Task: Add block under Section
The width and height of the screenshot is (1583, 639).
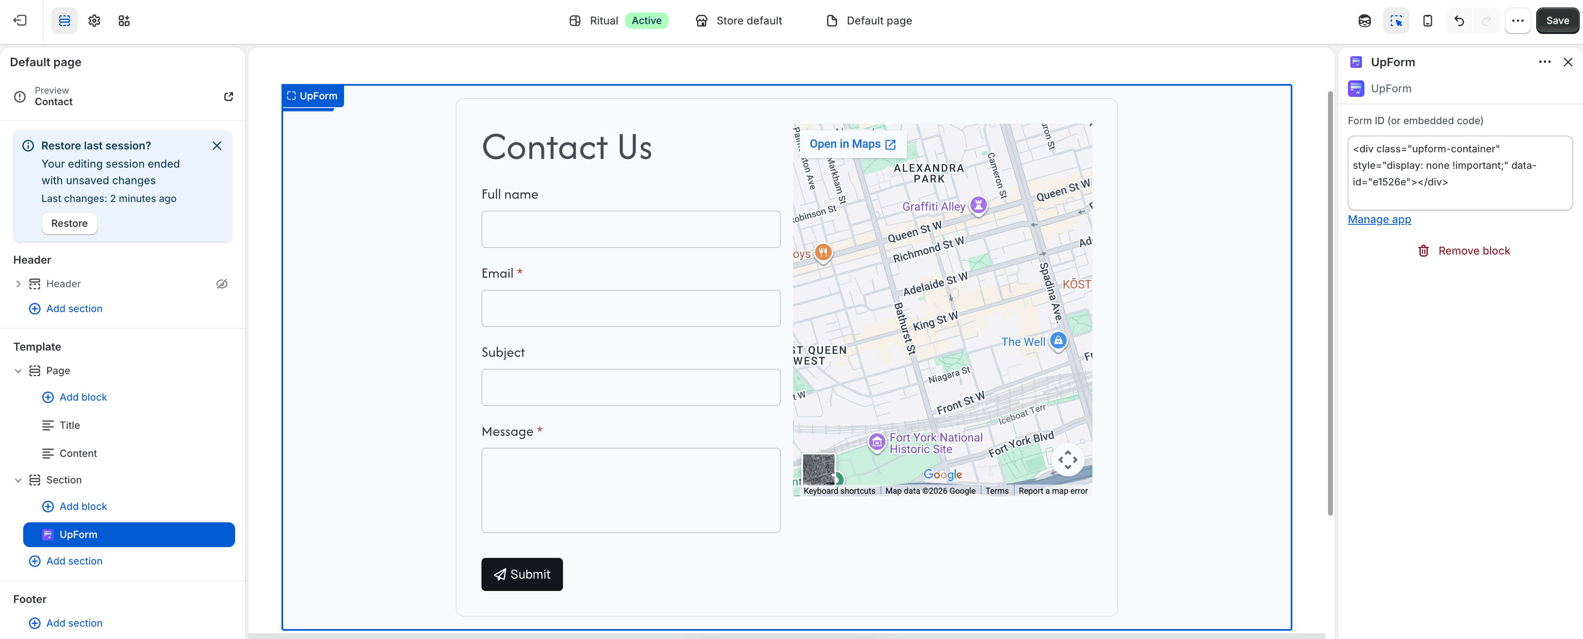Action: point(75,506)
